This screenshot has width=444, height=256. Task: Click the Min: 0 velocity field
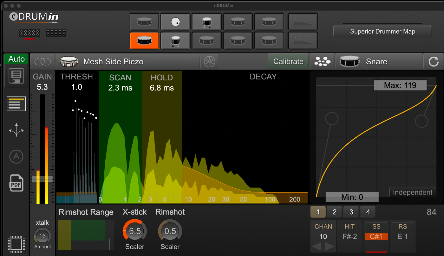tap(352, 197)
